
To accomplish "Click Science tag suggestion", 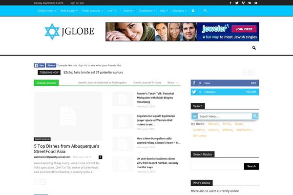I will tap(198, 130).
